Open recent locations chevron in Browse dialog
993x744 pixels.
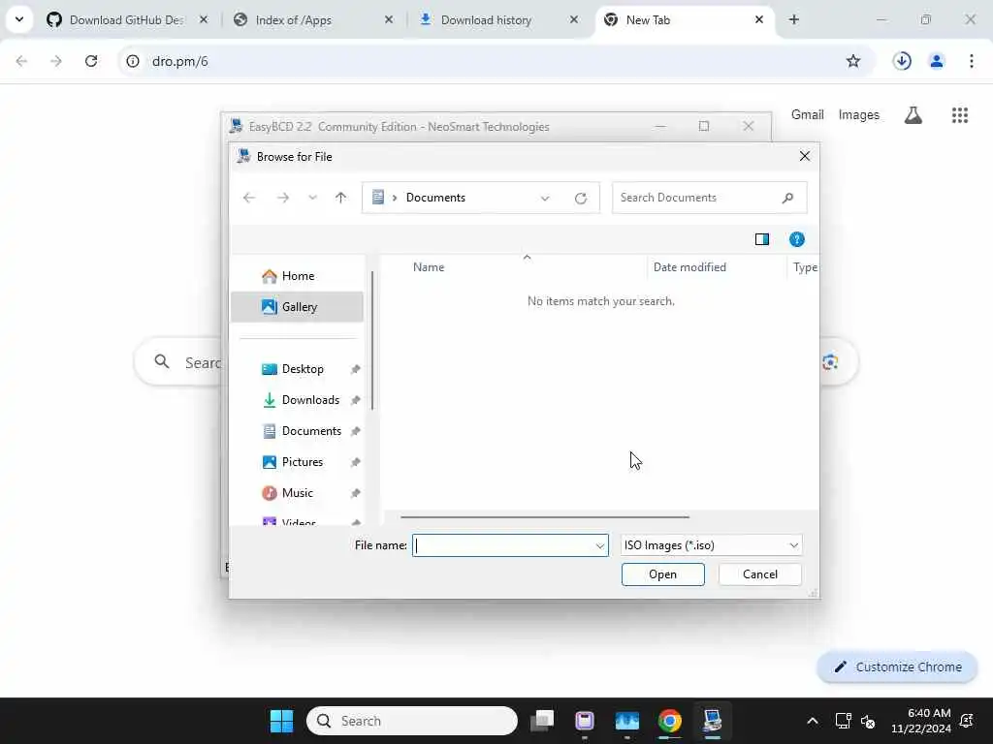312,198
